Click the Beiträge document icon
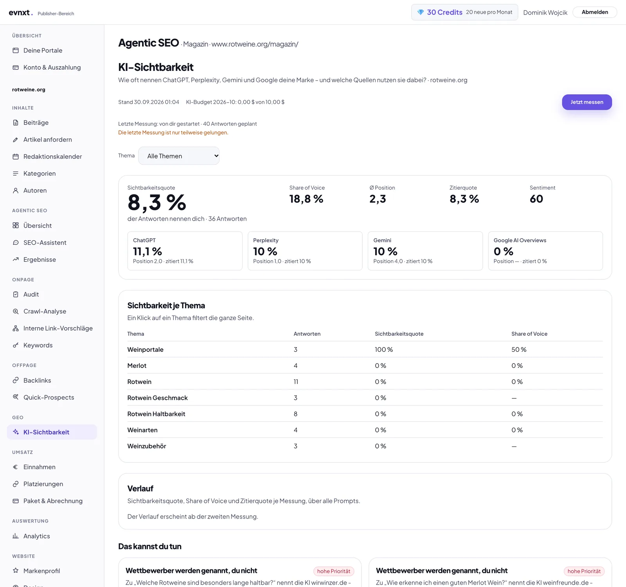626x587 pixels. coord(16,122)
